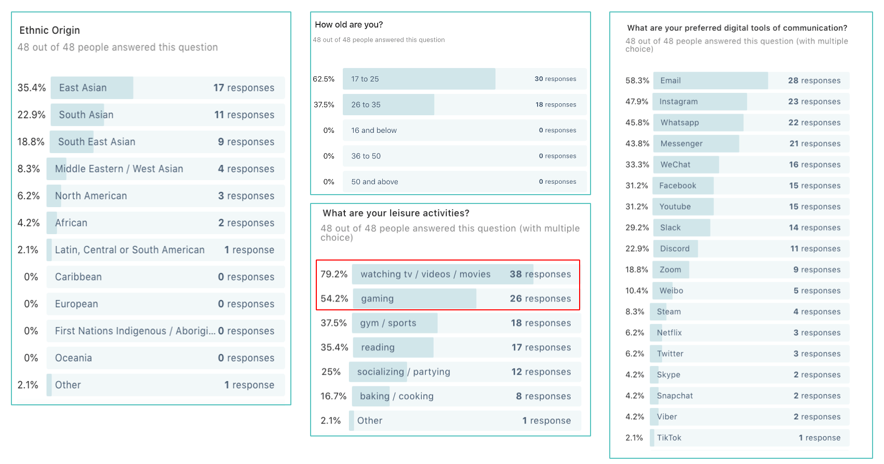
Task: Click the Zoom response row
Action: point(751,269)
